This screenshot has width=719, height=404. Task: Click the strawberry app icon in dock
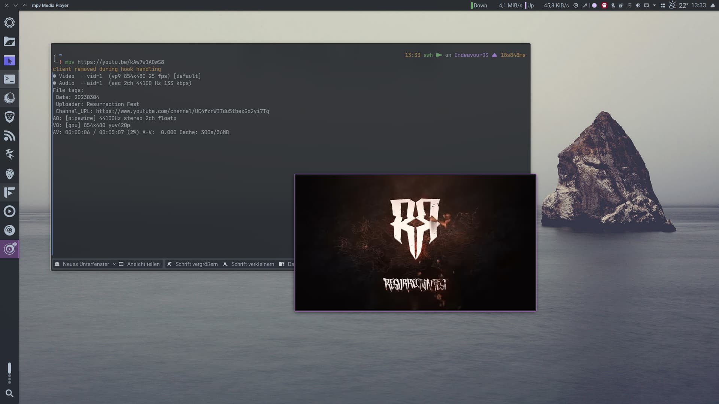(9, 174)
